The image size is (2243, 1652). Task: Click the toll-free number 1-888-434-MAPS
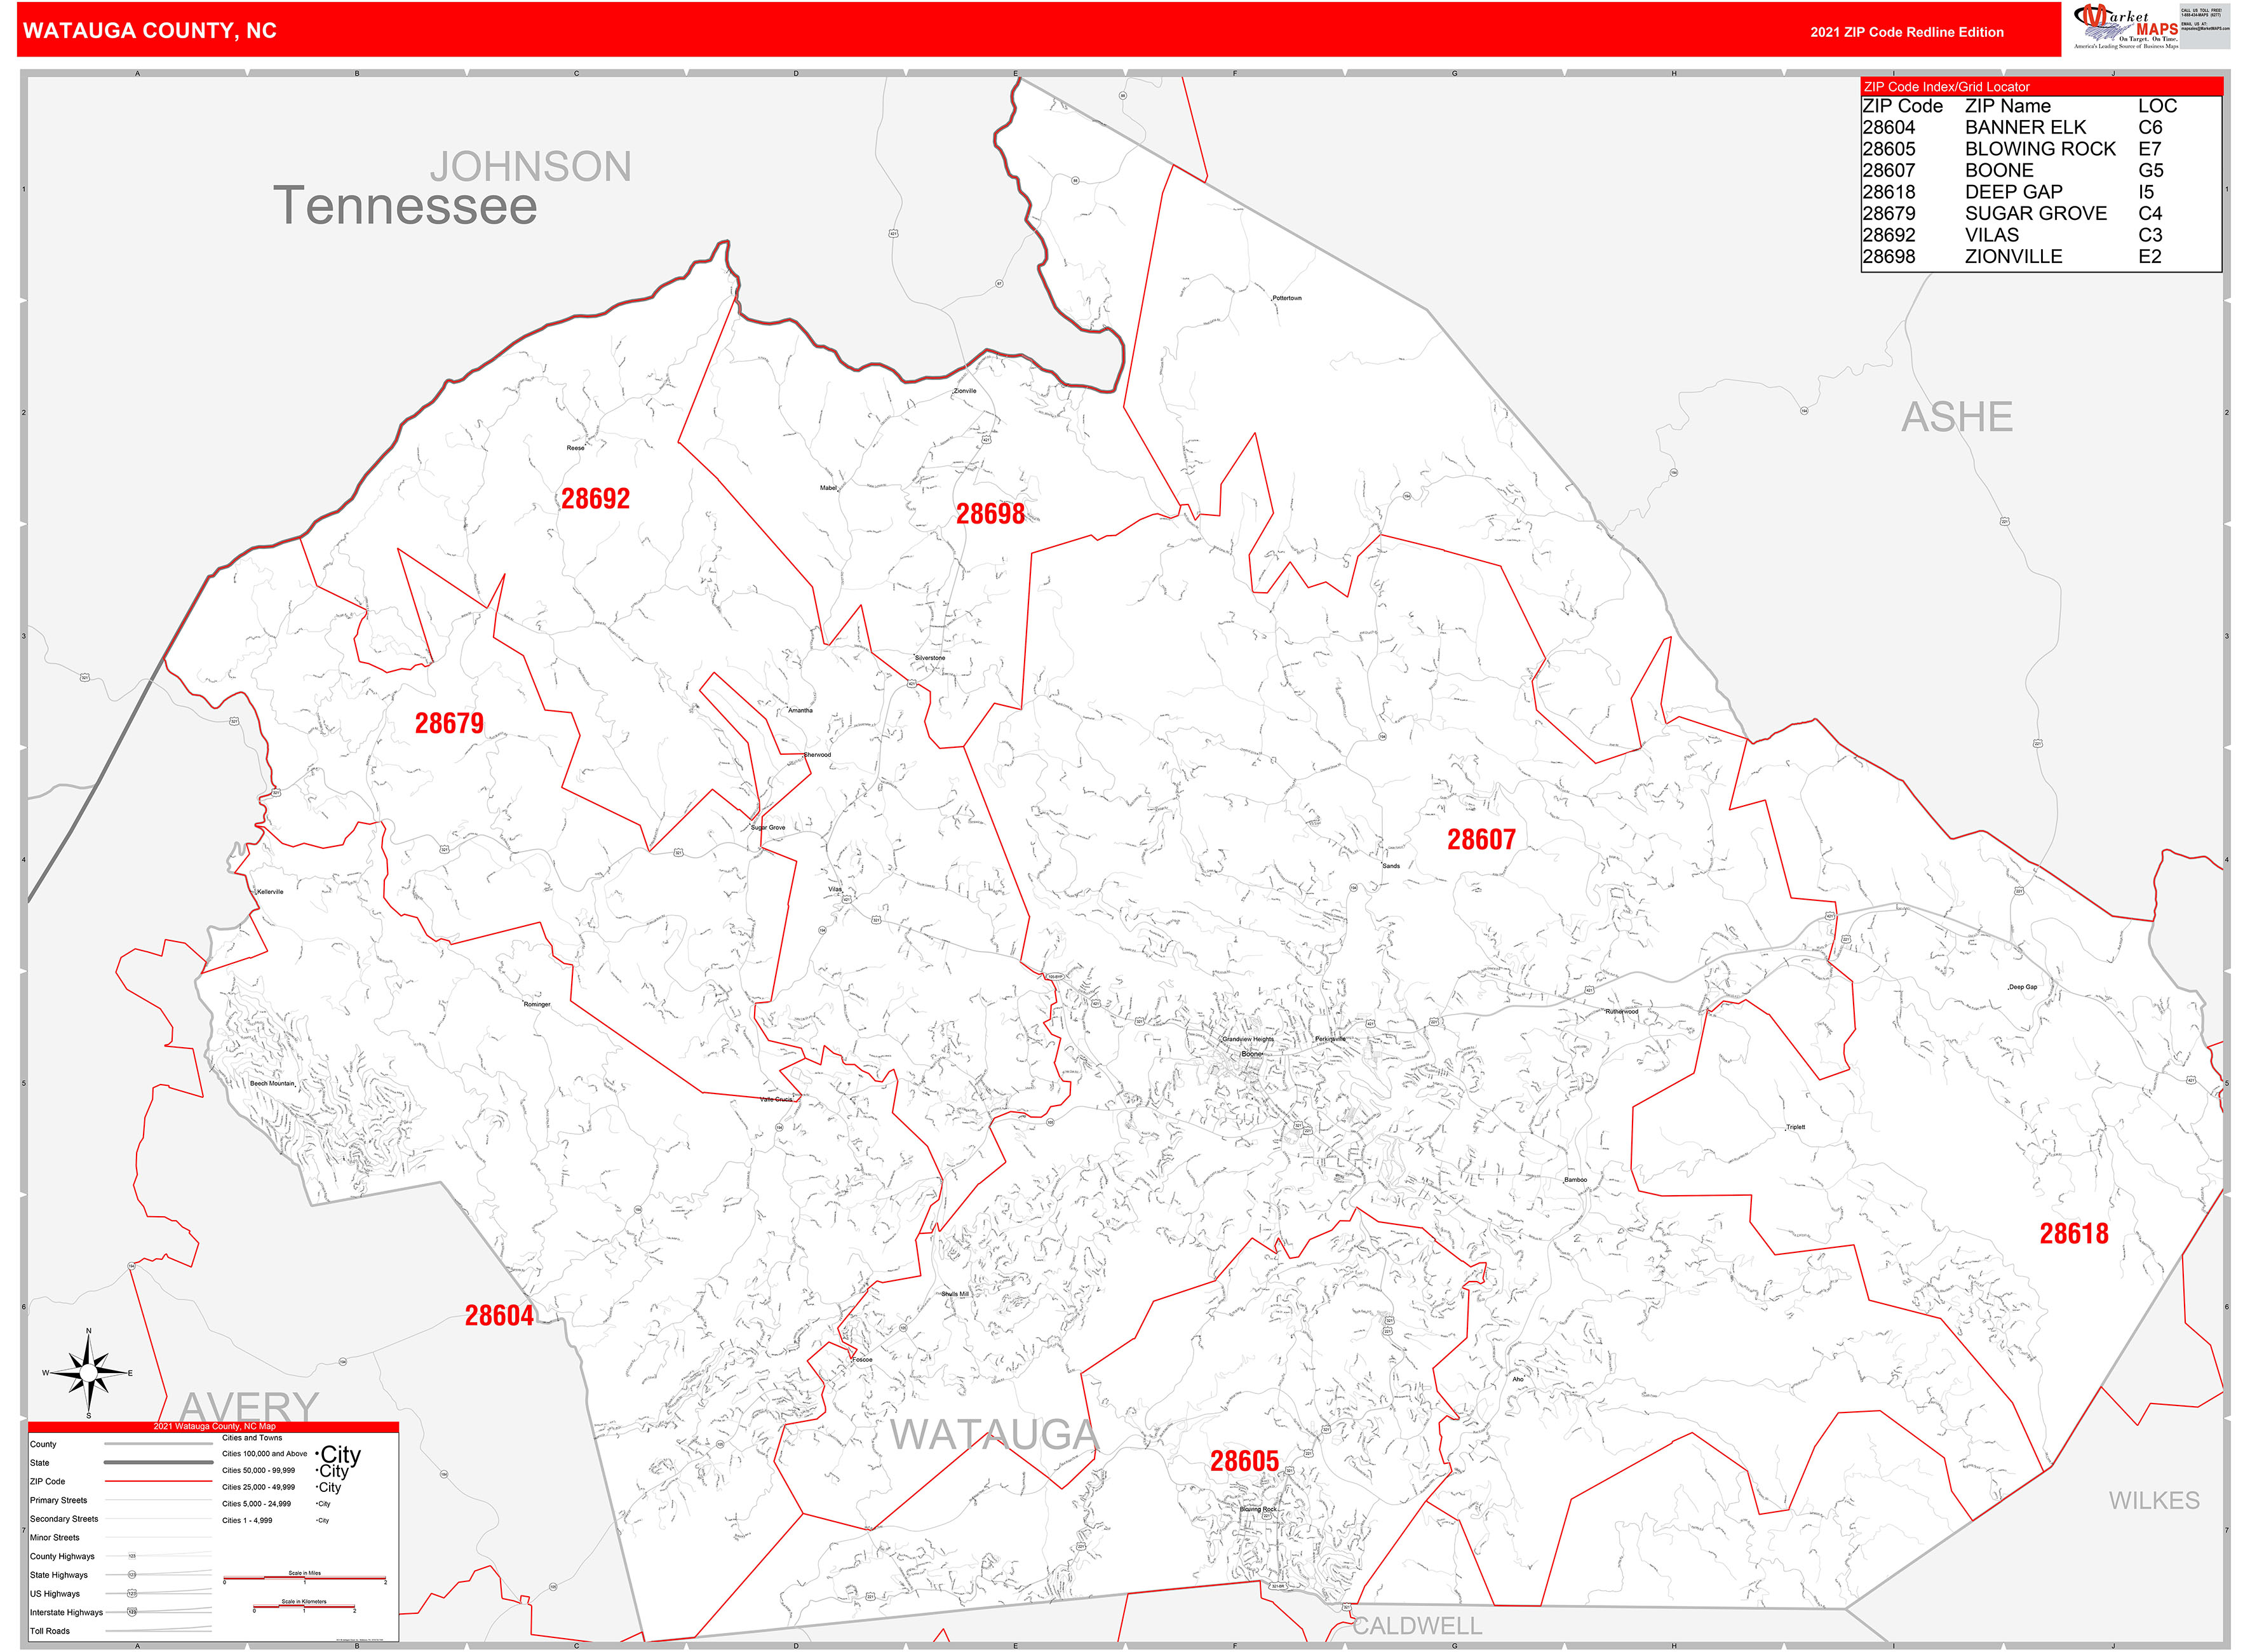click(2201, 15)
